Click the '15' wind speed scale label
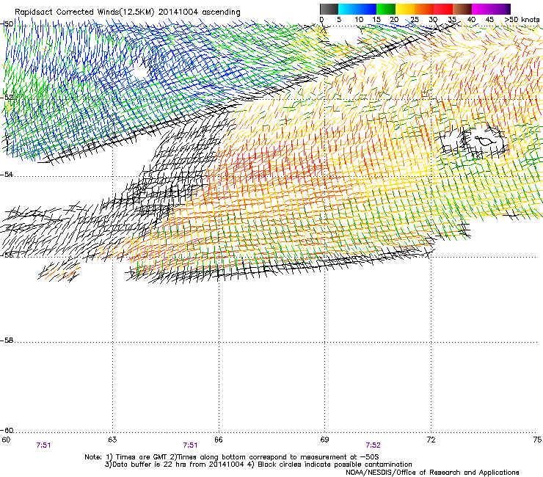543x477 pixels. pos(376,19)
